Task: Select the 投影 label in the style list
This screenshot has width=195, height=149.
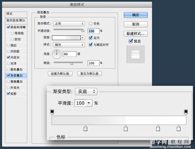Action: [13, 94]
